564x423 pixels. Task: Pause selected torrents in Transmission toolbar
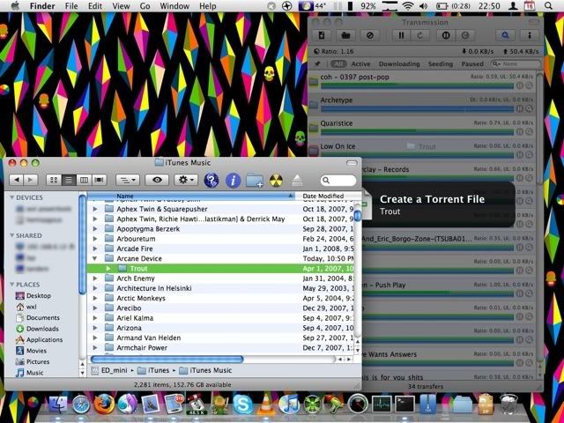click(x=402, y=35)
